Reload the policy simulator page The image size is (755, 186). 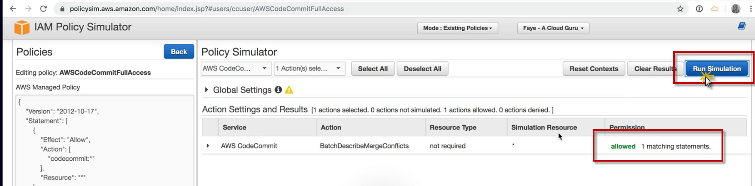click(x=43, y=9)
